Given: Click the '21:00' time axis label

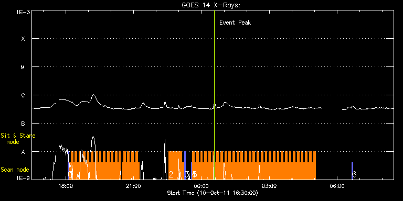Looking at the screenshot, I should pyautogui.click(x=134, y=186).
